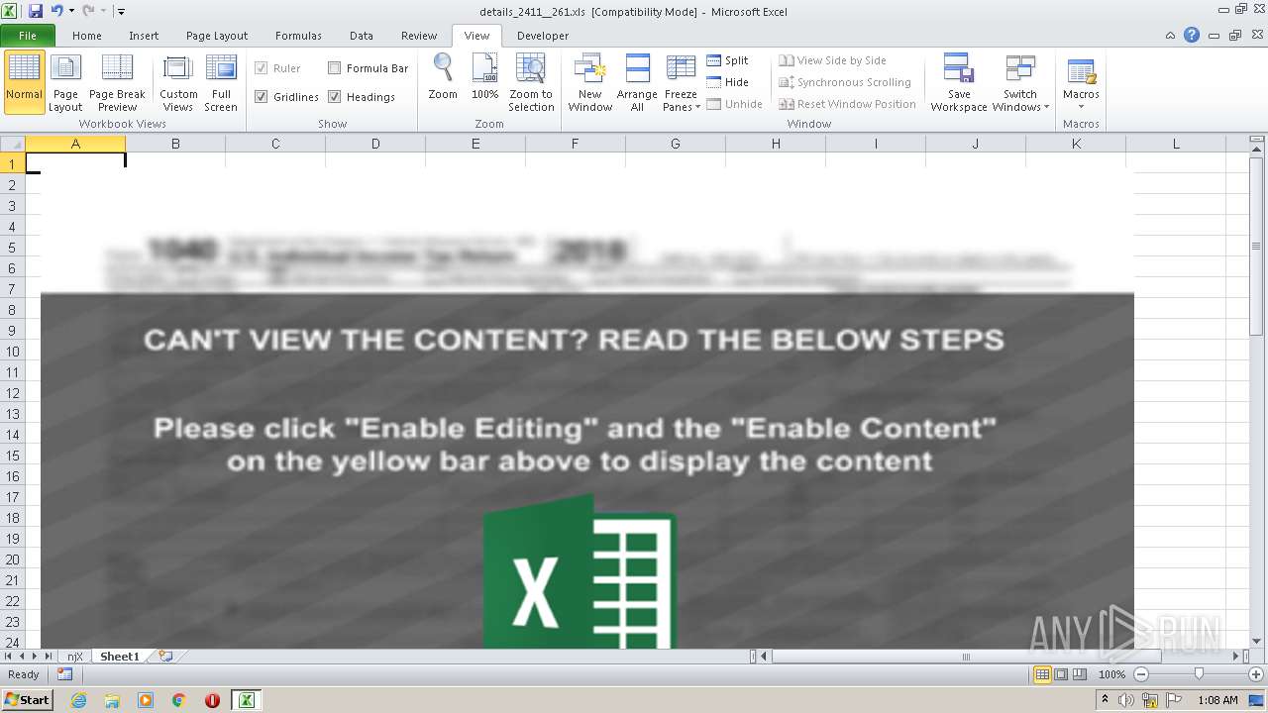
Task: Open the Developer tab
Action: point(543,36)
